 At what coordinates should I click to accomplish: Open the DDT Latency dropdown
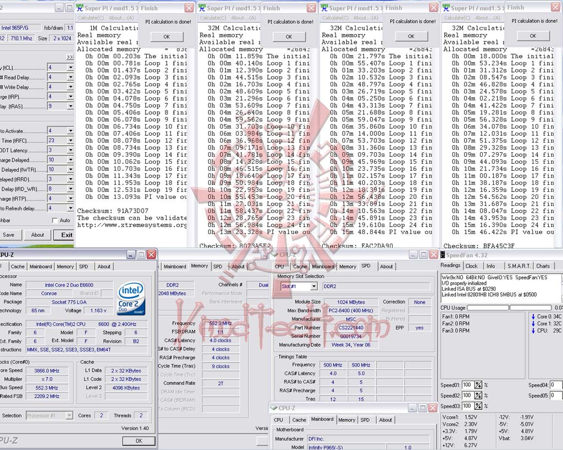click(70, 151)
